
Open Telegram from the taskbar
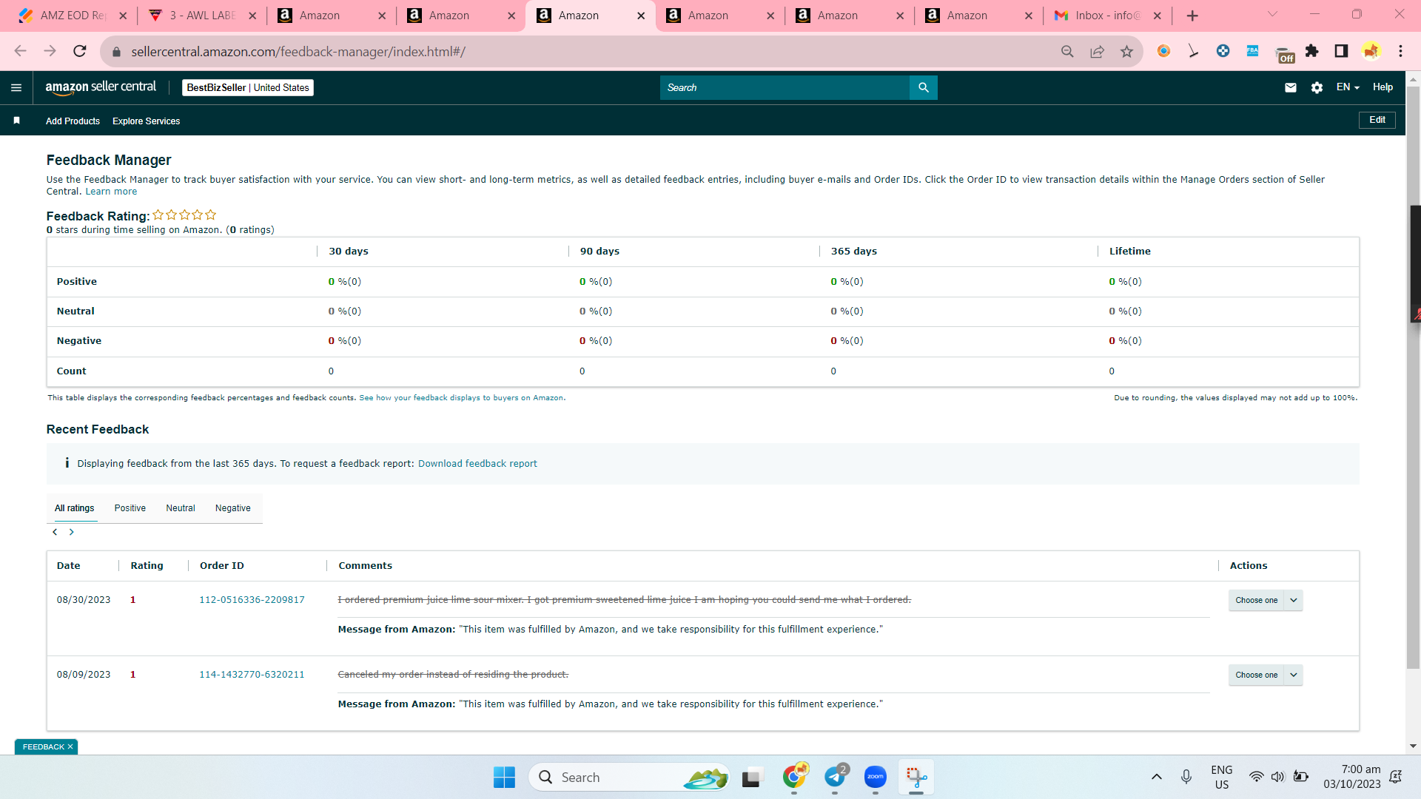835,777
